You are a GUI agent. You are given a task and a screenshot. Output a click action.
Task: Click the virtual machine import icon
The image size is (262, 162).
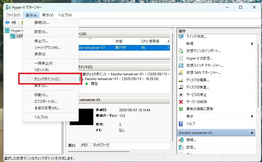pyautogui.click(x=181, y=51)
